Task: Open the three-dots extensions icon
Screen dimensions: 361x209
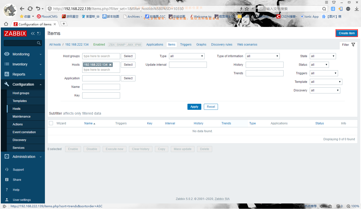Action: tap(348, 9)
